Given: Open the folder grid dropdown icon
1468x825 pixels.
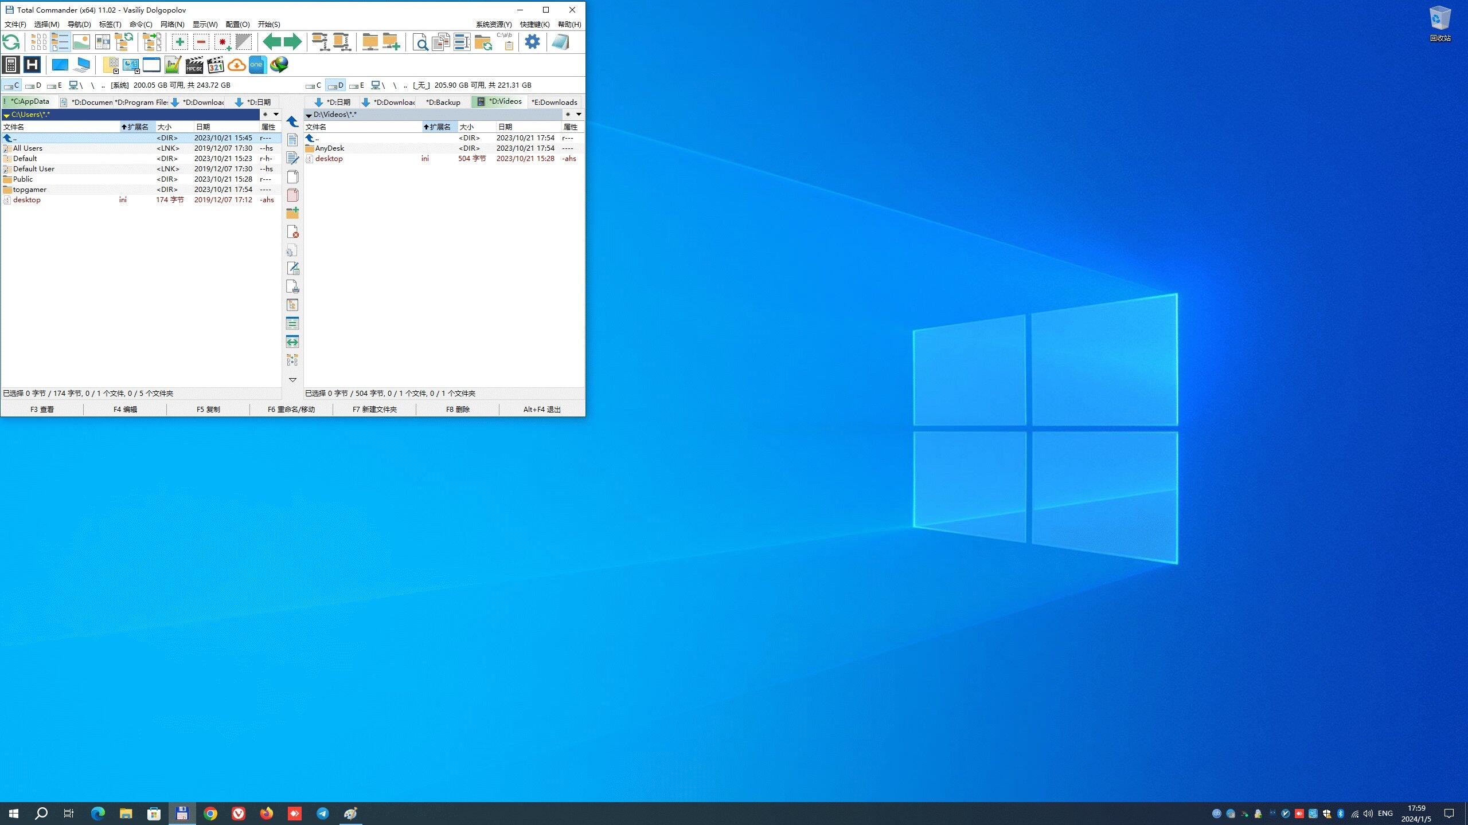Looking at the screenshot, I should tap(110, 65).
